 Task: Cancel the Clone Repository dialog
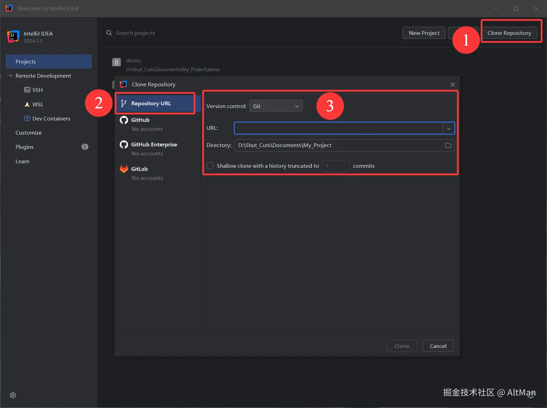(x=438, y=346)
